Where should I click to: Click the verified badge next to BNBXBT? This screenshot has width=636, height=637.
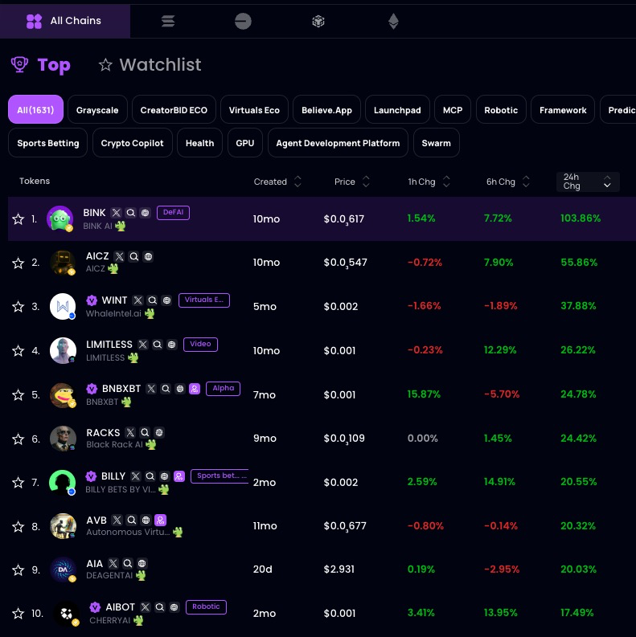pyautogui.click(x=92, y=389)
